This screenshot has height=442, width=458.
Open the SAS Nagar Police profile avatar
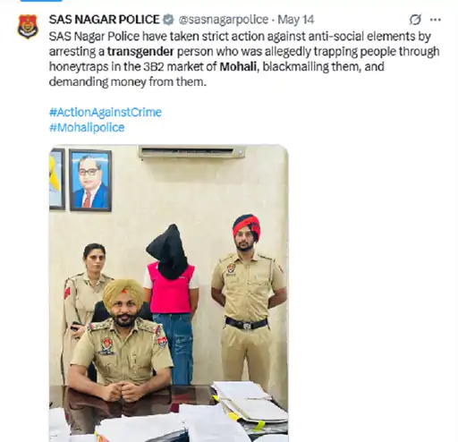pyautogui.click(x=28, y=27)
